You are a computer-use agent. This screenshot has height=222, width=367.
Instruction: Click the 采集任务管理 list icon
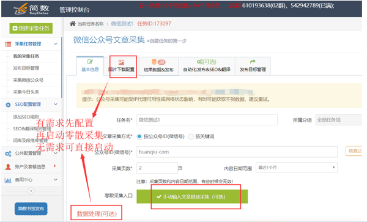click(x=8, y=44)
